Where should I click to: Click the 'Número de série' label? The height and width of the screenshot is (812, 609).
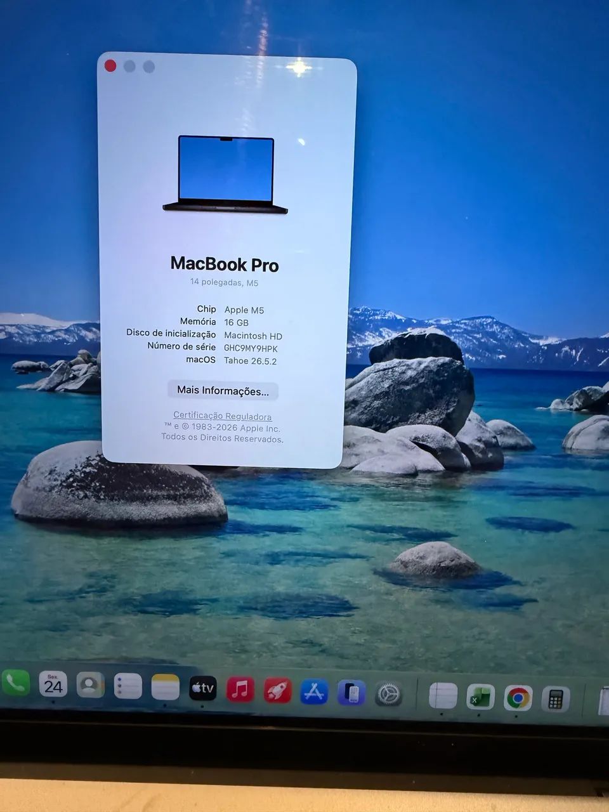point(181,346)
